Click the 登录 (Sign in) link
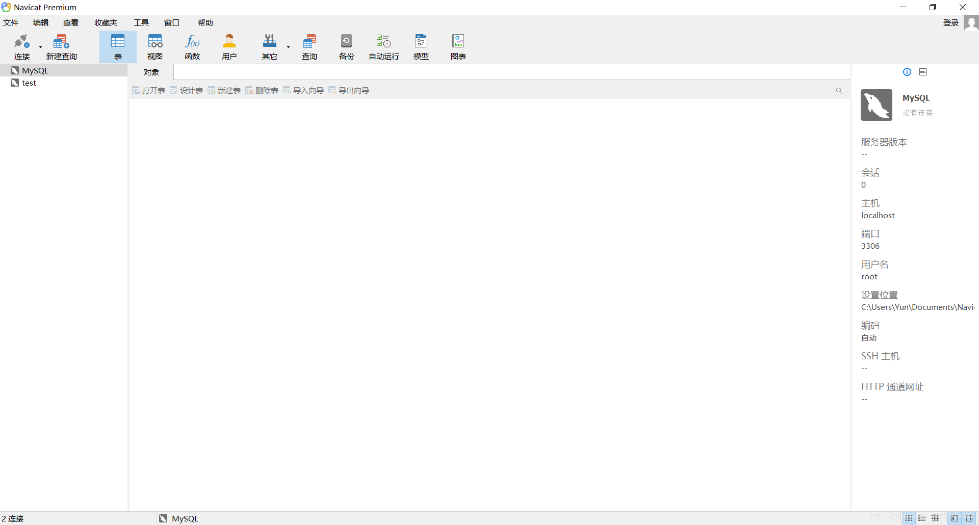This screenshot has width=979, height=525. pos(951,22)
